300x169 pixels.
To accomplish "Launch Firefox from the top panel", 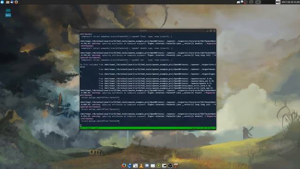I will coord(16,2).
